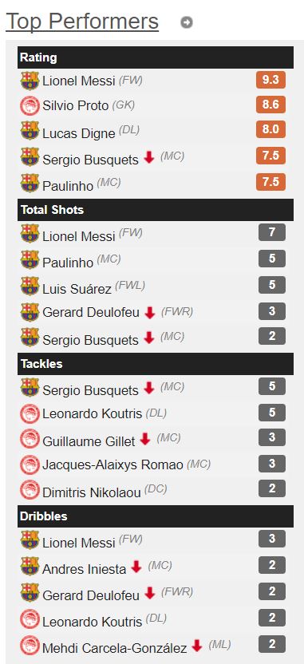Click Leonardo Koutris in the Tackles list

(92, 413)
